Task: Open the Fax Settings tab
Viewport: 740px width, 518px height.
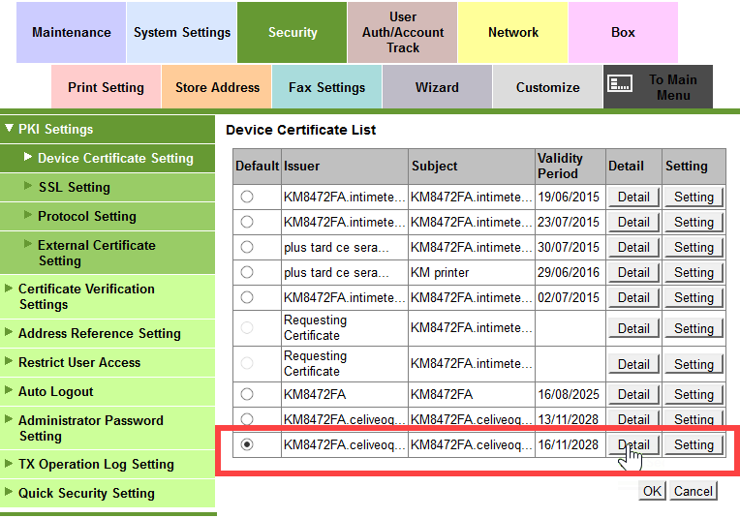Action: [327, 87]
